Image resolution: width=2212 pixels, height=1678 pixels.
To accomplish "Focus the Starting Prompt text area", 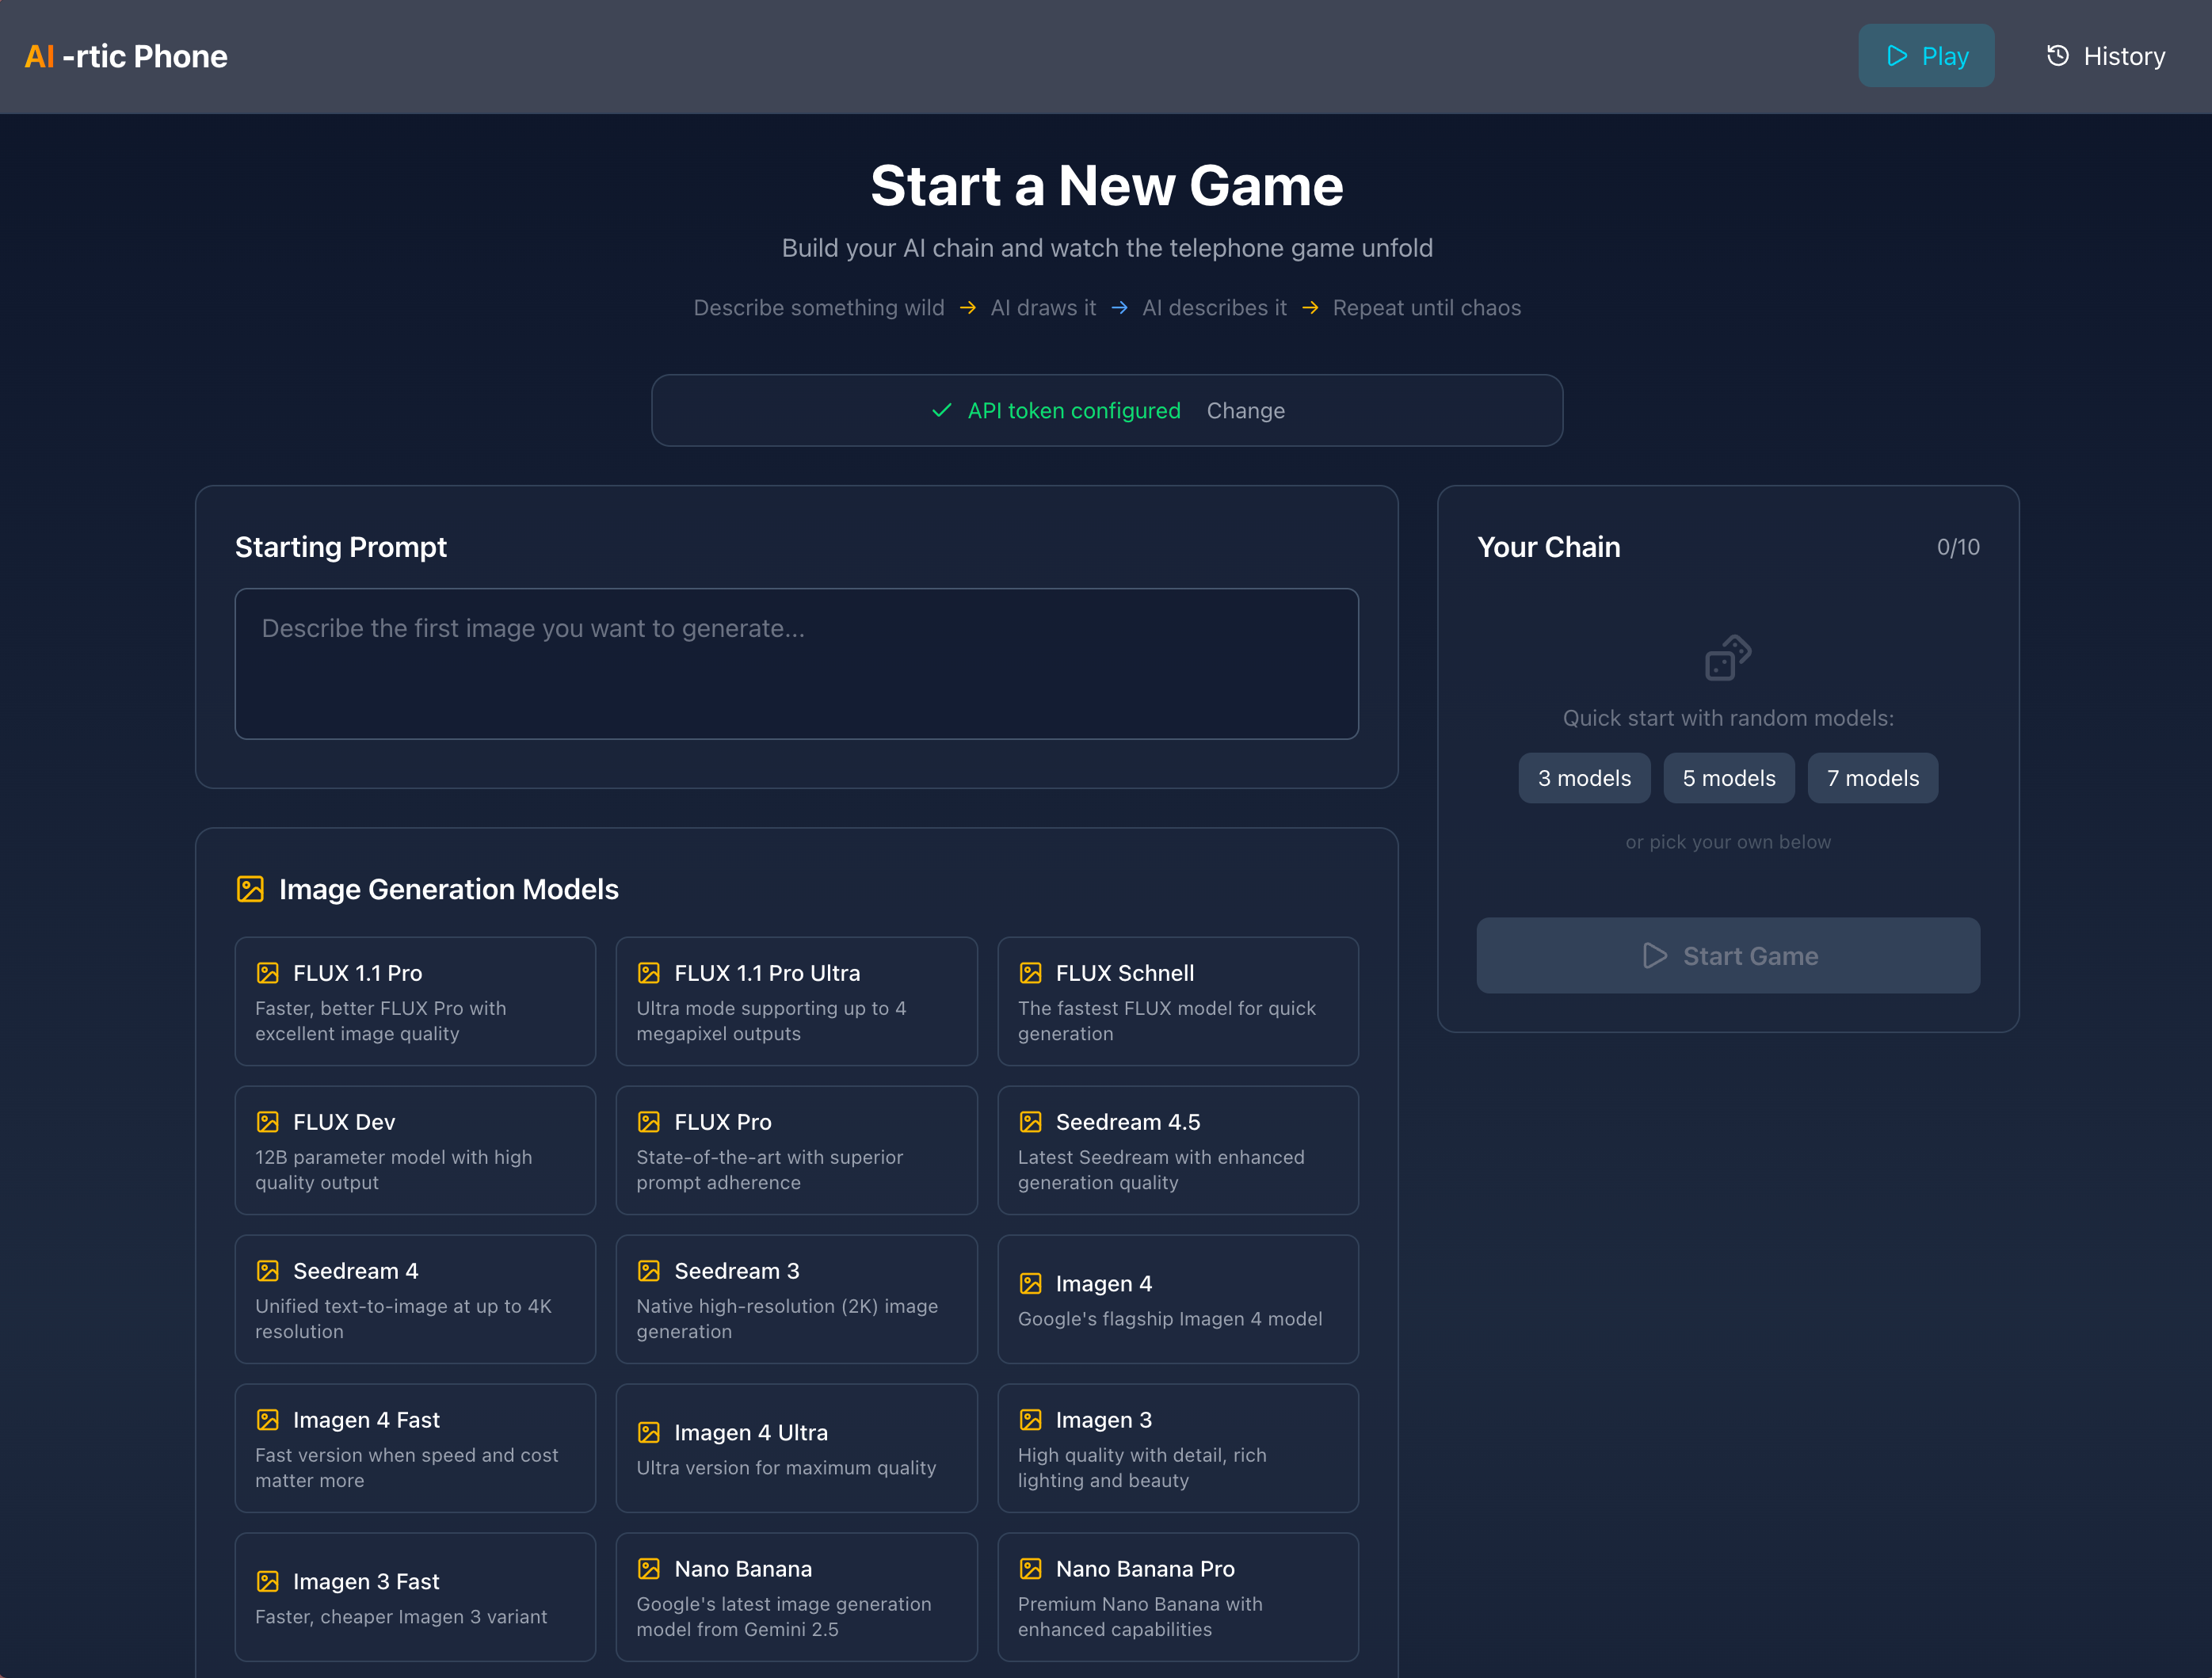I will click(796, 664).
